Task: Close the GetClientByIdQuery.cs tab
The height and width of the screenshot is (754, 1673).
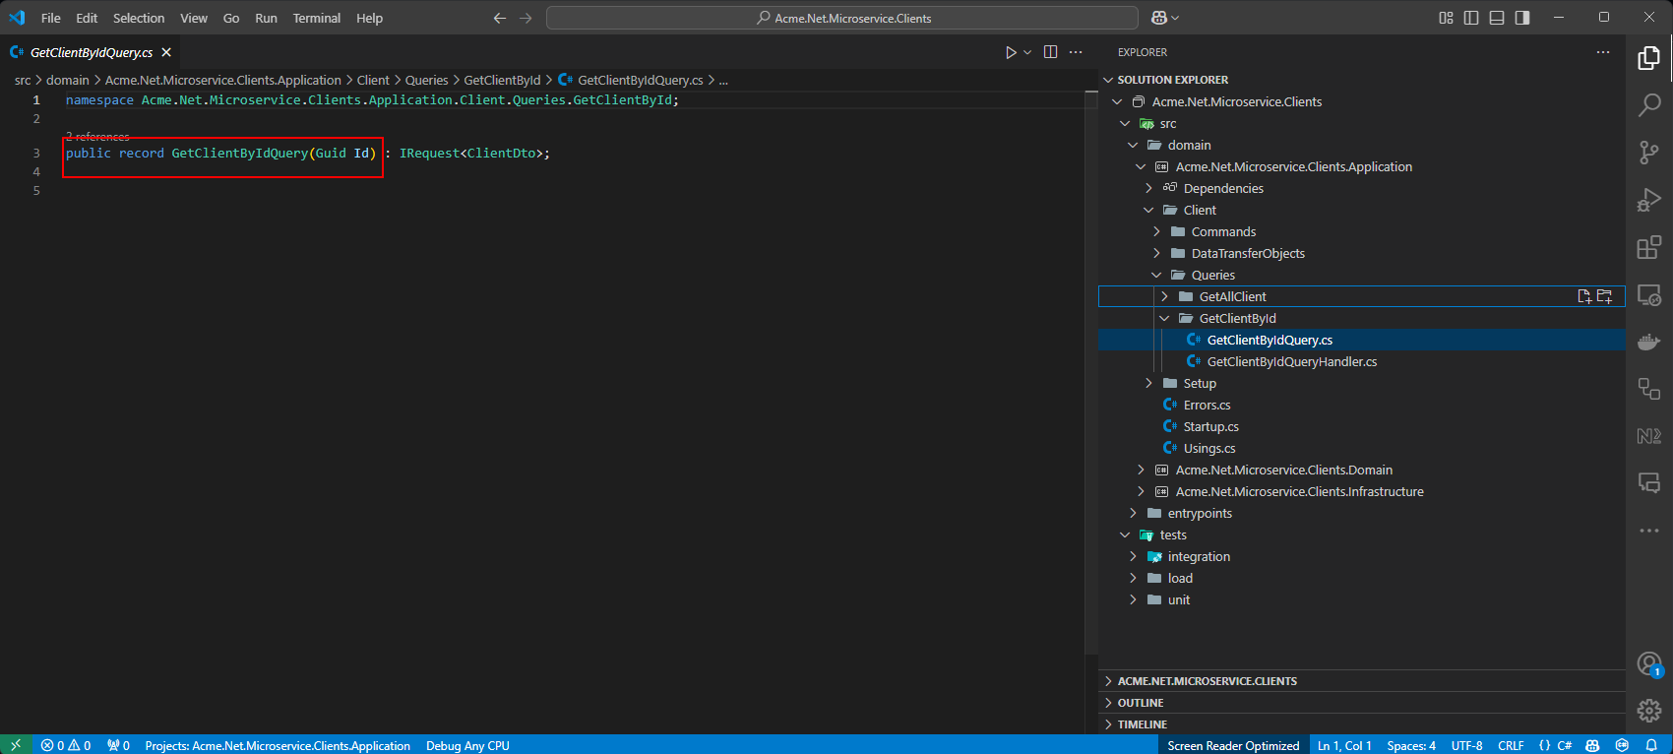Action: [166, 52]
